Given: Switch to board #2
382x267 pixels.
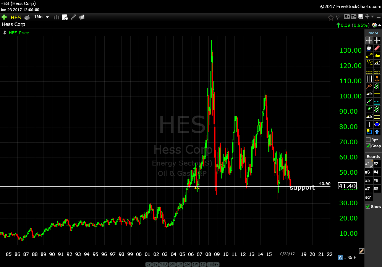Looking at the screenshot, I should [377, 164].
